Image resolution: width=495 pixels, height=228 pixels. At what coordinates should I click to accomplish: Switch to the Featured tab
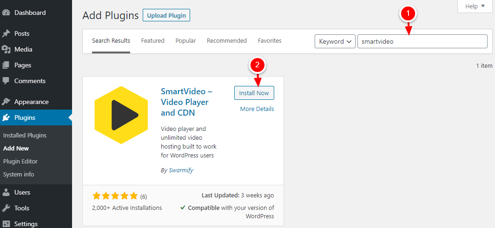[x=153, y=41]
